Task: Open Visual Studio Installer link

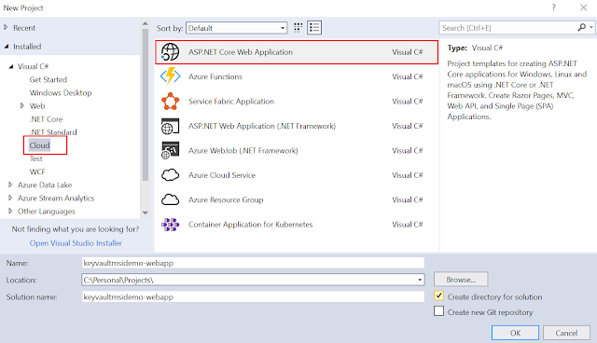Action: (76, 243)
